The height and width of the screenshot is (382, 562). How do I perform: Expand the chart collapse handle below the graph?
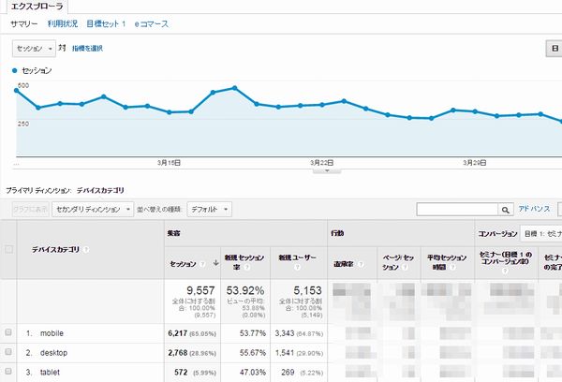pos(327,171)
